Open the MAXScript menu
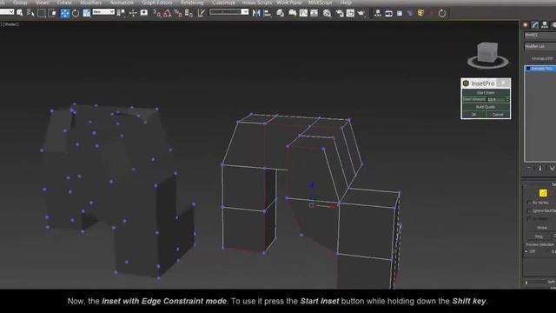Screen dimensions: 556x313 tap(321, 3)
